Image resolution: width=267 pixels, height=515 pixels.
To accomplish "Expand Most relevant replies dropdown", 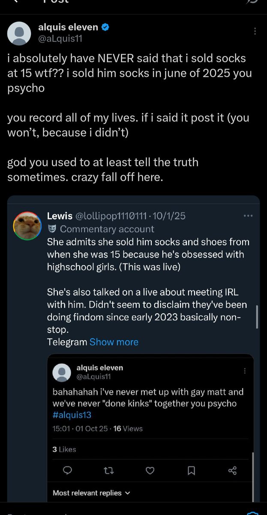I will click(91, 493).
